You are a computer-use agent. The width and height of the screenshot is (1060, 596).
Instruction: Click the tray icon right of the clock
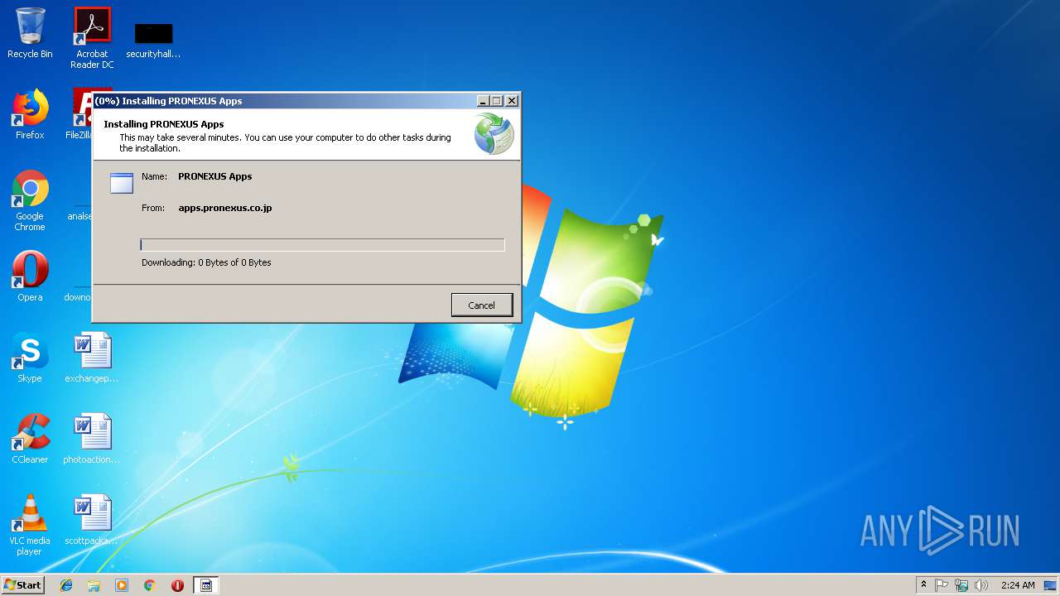coord(1050,585)
